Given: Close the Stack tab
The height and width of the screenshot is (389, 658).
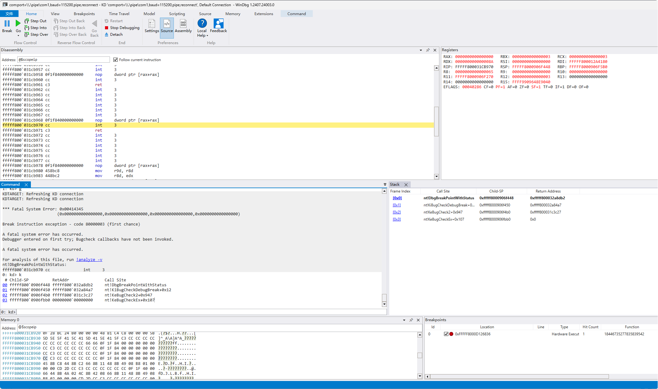Looking at the screenshot, I should coord(406,184).
